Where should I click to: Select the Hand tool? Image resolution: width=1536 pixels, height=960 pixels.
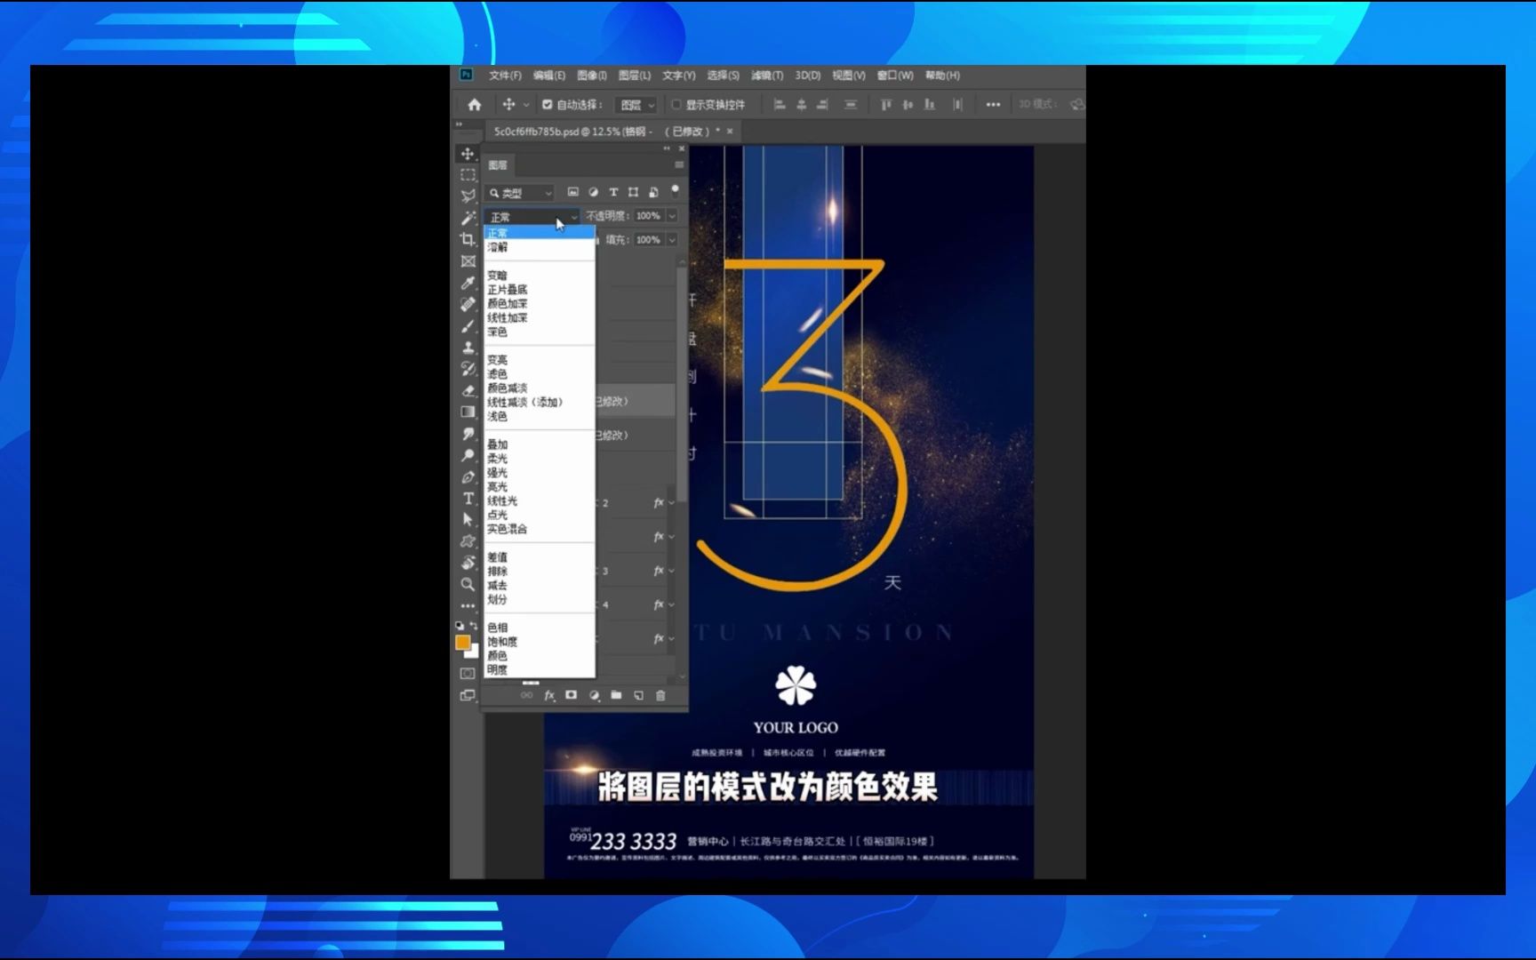click(468, 563)
